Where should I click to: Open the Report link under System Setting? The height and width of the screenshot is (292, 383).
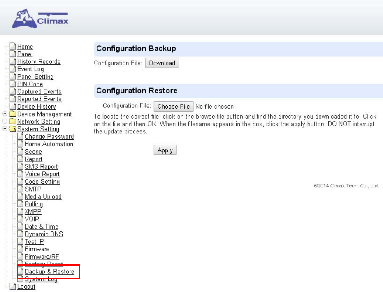point(33,159)
